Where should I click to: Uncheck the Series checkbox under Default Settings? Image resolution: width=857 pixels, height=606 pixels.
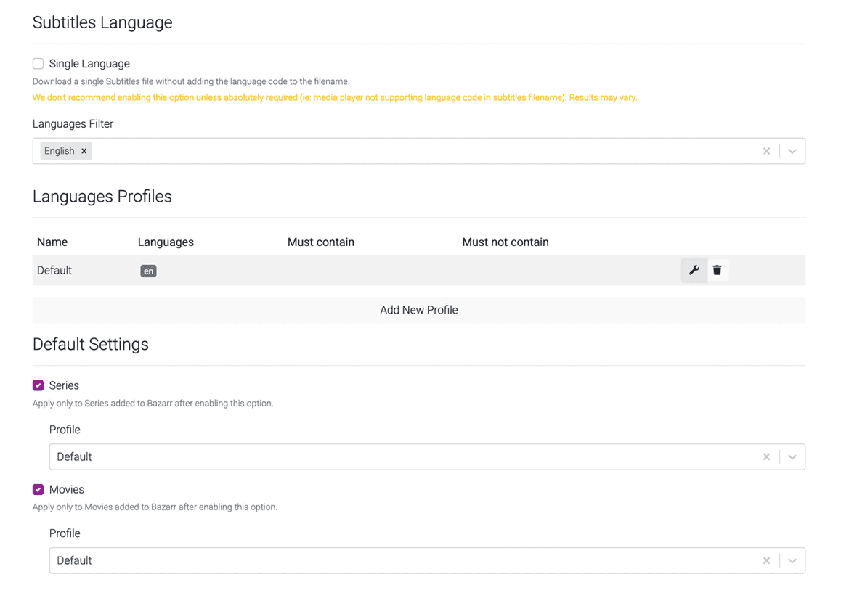click(x=38, y=385)
